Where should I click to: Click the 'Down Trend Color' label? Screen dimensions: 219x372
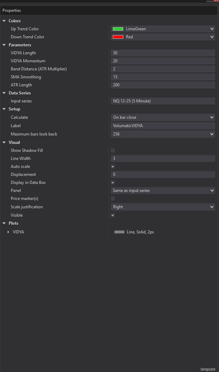[x=28, y=37]
